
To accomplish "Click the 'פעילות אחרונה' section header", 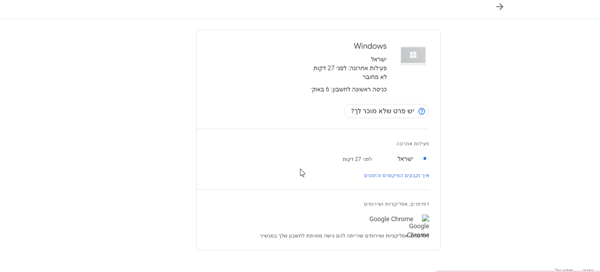I will (412, 144).
